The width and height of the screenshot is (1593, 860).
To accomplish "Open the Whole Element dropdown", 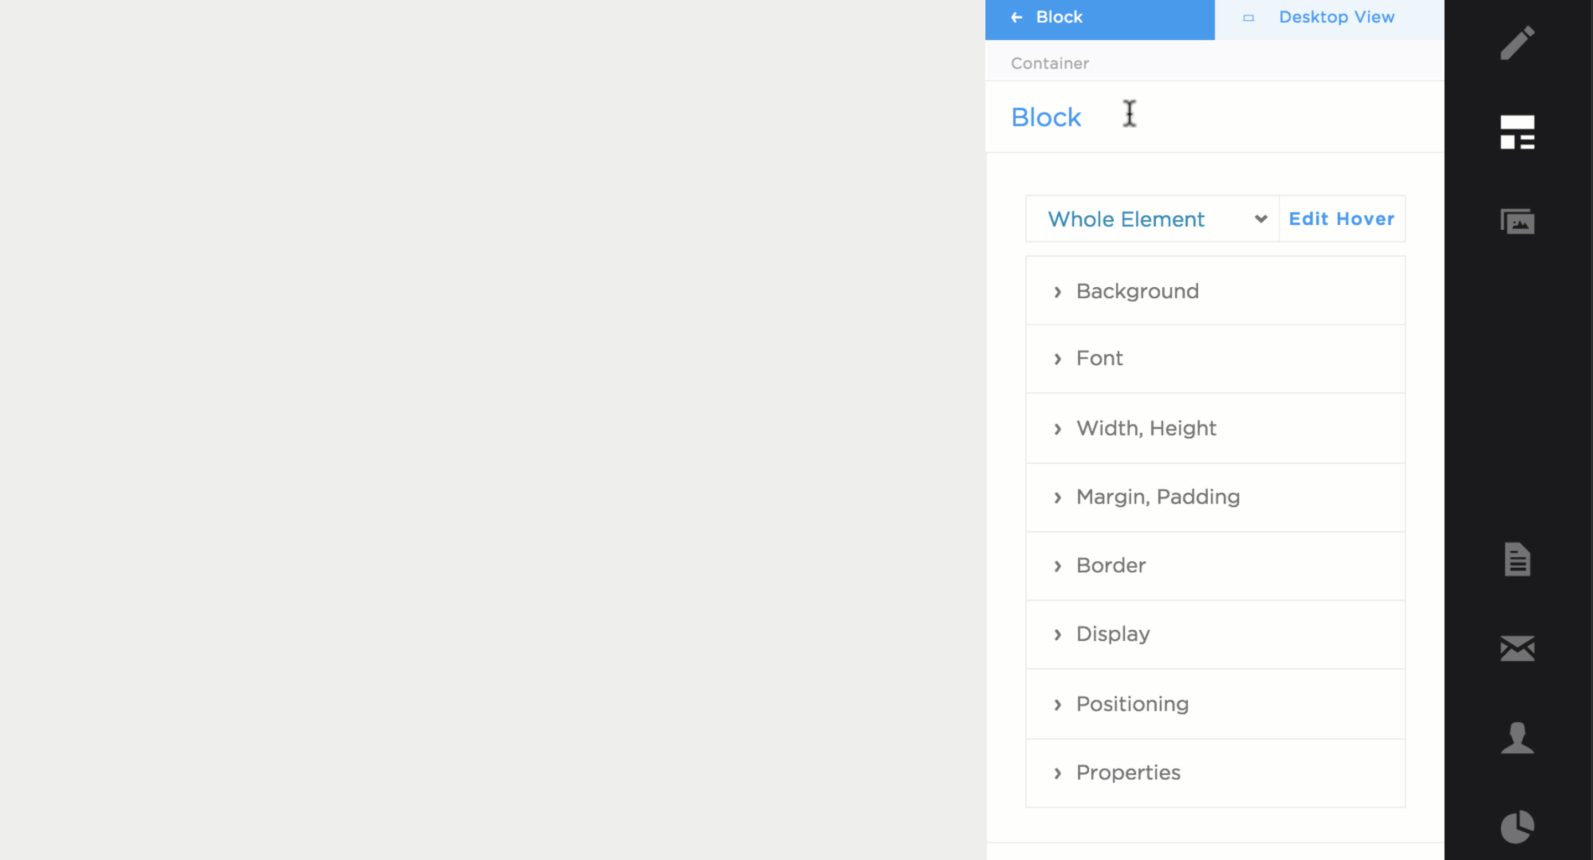I will tap(1153, 219).
